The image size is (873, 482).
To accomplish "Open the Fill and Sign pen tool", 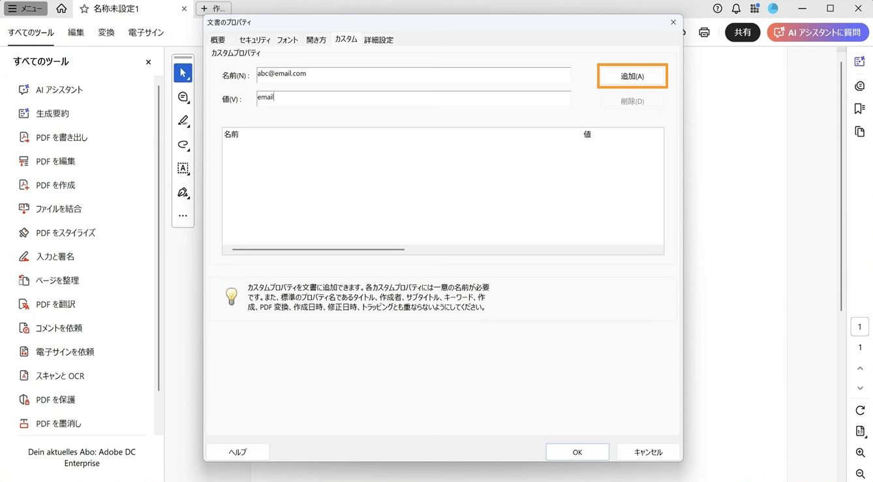I will pyautogui.click(x=183, y=192).
